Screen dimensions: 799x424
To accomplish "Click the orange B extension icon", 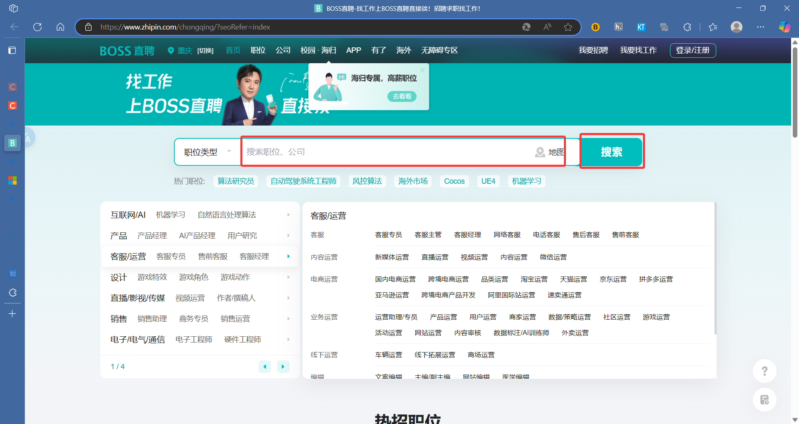I will [596, 27].
